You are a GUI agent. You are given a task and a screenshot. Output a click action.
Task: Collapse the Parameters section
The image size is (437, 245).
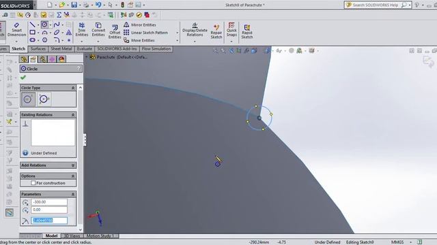tap(73, 194)
